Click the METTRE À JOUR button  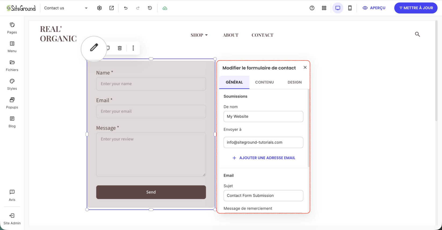(x=416, y=8)
